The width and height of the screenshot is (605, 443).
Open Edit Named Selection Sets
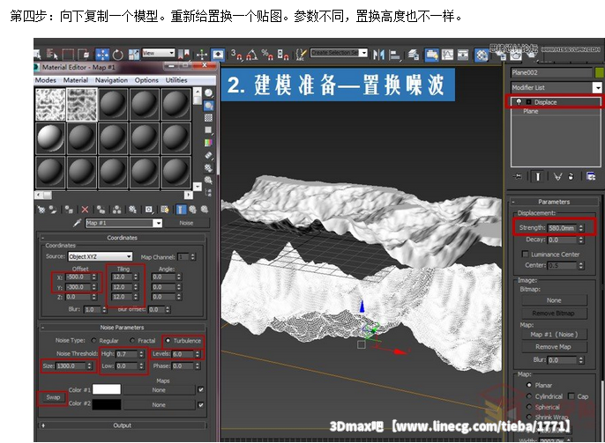pyautogui.click(x=301, y=55)
